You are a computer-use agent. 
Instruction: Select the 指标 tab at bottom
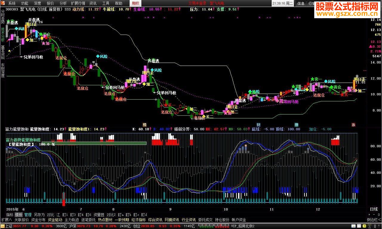pyautogui.click(x=10, y=215)
